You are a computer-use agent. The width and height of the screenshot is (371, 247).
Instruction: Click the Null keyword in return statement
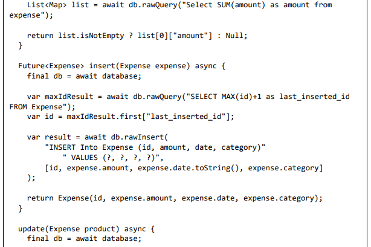pyautogui.click(x=236, y=36)
